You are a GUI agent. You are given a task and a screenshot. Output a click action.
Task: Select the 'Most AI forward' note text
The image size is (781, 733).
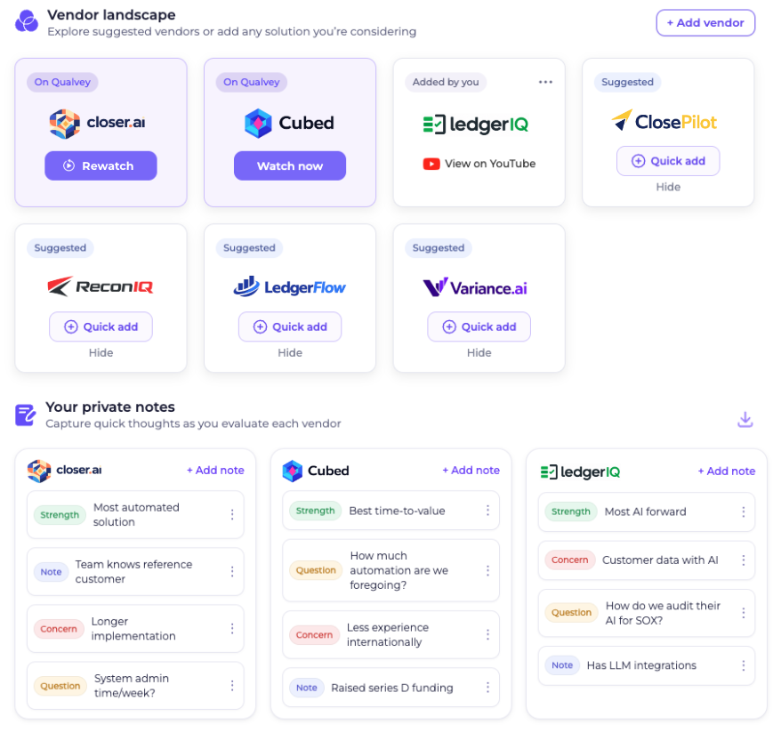645,511
